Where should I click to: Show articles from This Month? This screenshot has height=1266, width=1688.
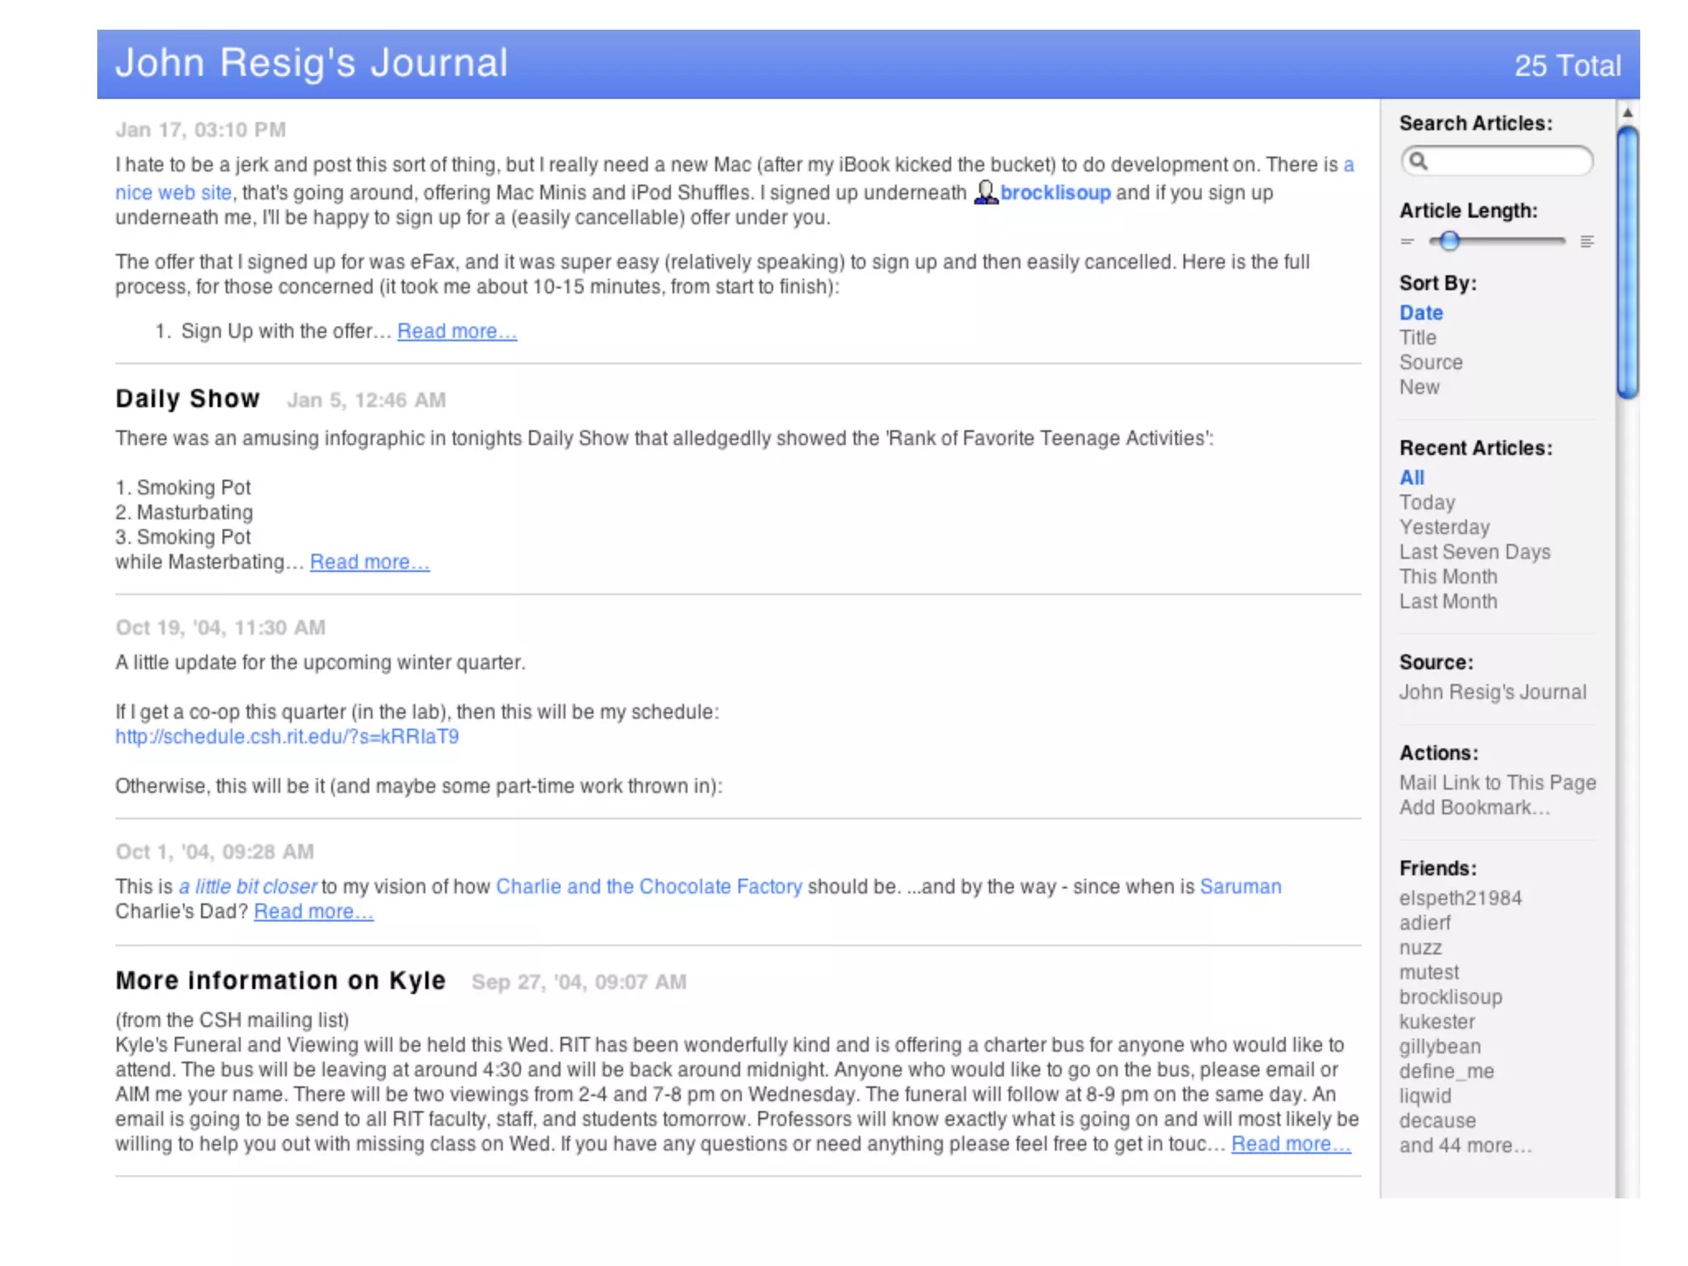(1448, 577)
